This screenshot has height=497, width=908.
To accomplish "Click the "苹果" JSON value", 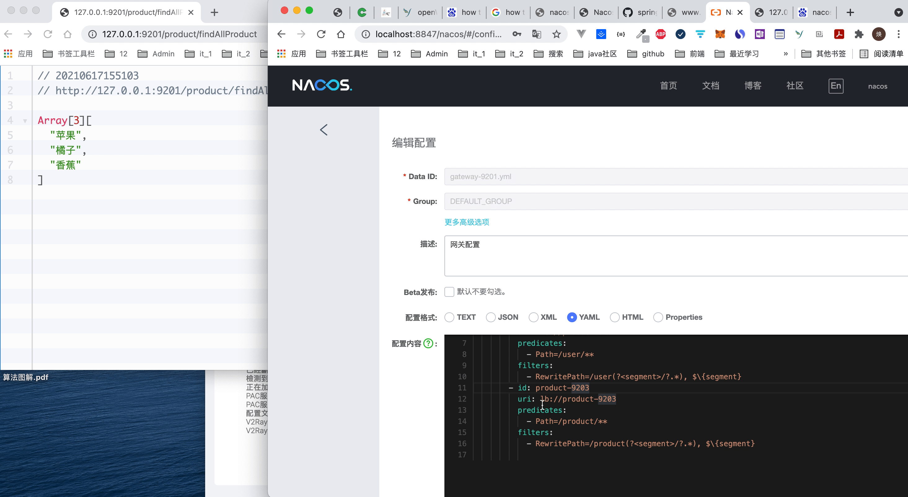I will pyautogui.click(x=66, y=135).
